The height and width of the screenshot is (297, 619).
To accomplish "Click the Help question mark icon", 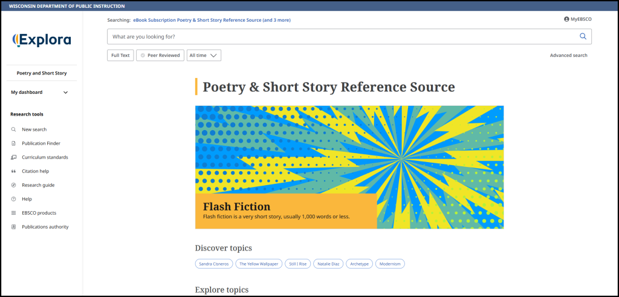I will point(13,199).
